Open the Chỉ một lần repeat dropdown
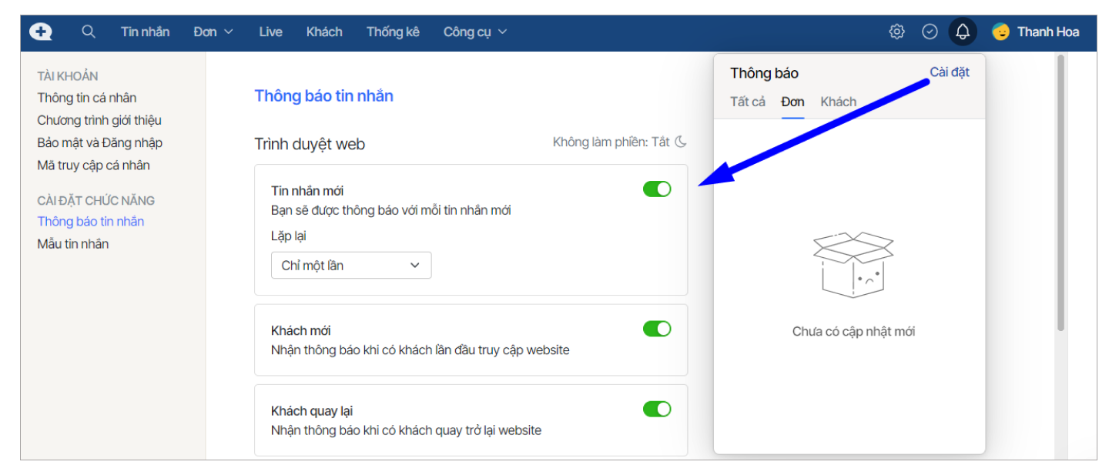Viewport: 1109px width, 475px height. (351, 265)
